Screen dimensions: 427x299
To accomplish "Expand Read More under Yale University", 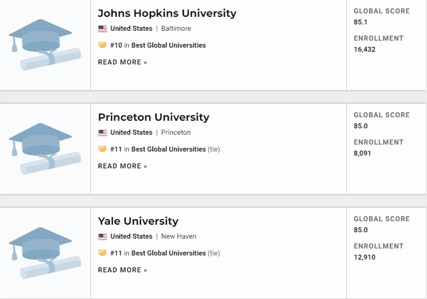I will 122,270.
